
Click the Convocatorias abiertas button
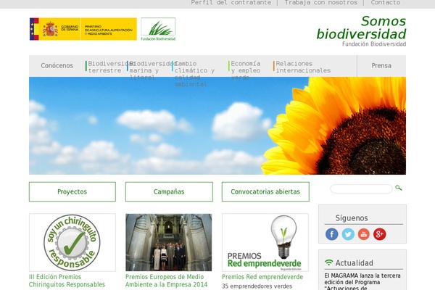click(265, 191)
